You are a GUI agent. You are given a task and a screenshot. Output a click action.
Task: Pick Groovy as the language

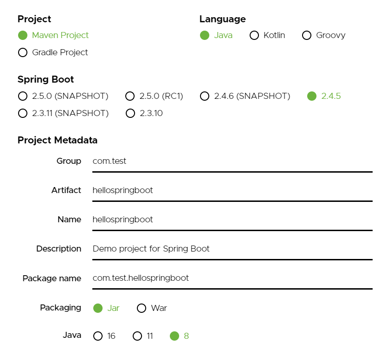point(307,35)
